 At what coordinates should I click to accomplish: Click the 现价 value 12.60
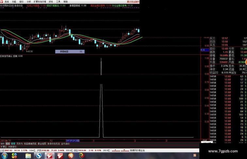[225, 49]
